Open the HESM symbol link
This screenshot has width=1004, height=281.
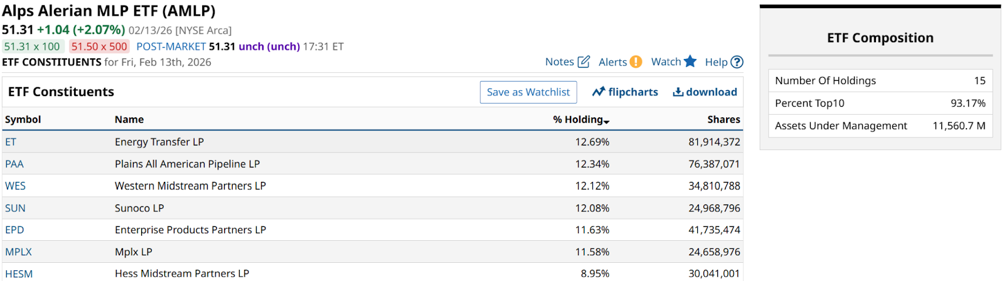19,273
